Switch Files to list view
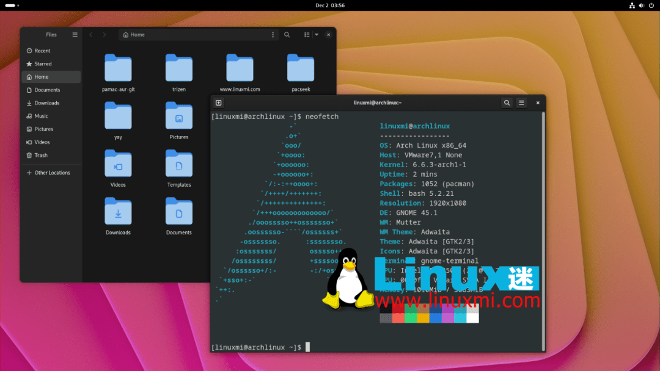This screenshot has width=660, height=371. pyautogui.click(x=307, y=35)
